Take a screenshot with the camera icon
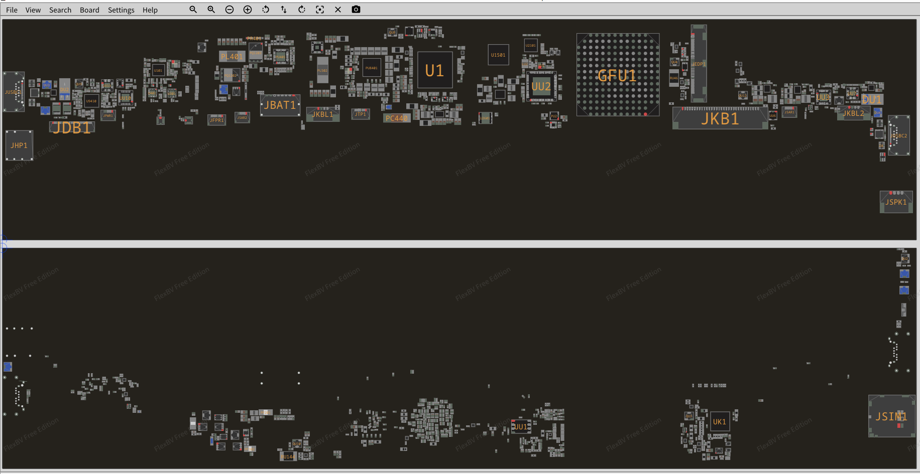 click(x=356, y=10)
